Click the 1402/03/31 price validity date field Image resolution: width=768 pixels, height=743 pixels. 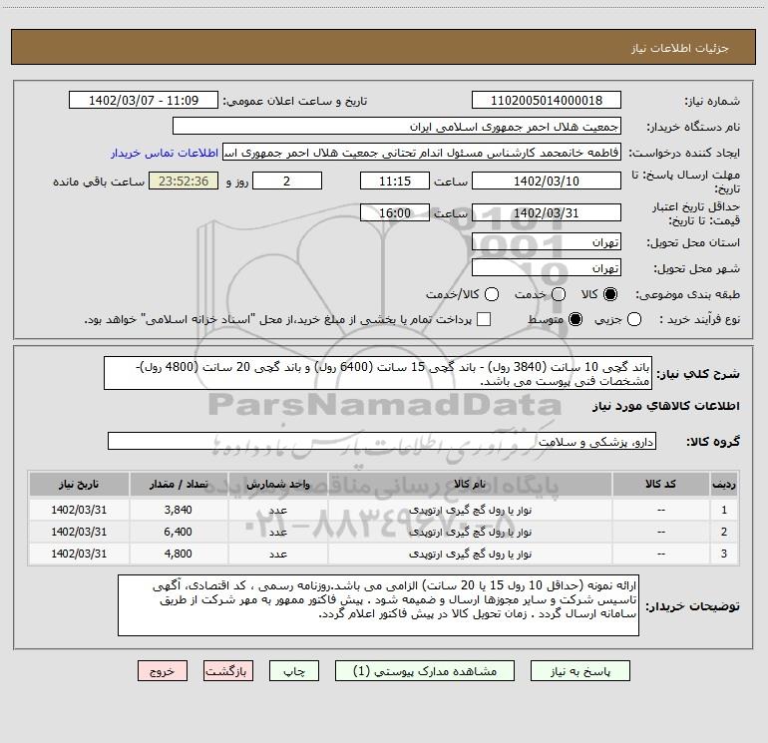547,212
